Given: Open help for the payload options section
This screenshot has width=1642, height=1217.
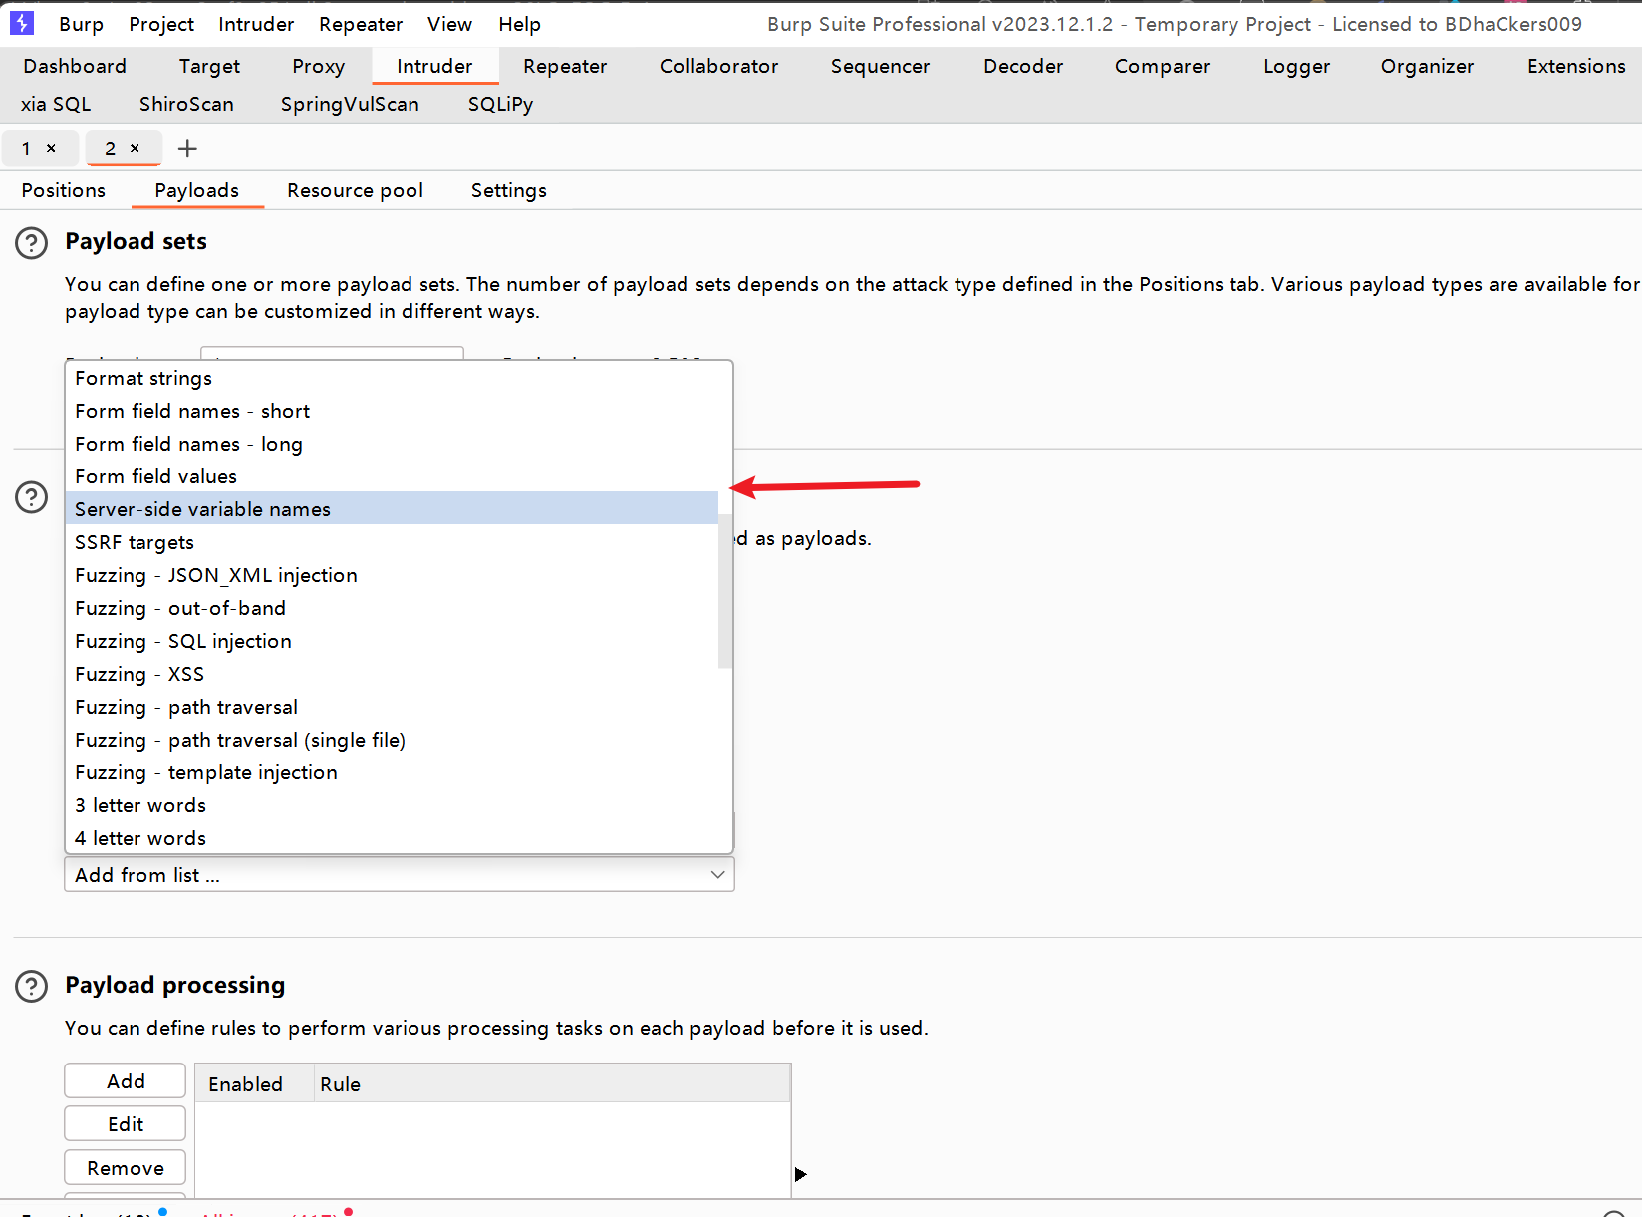Looking at the screenshot, I should point(31,497).
